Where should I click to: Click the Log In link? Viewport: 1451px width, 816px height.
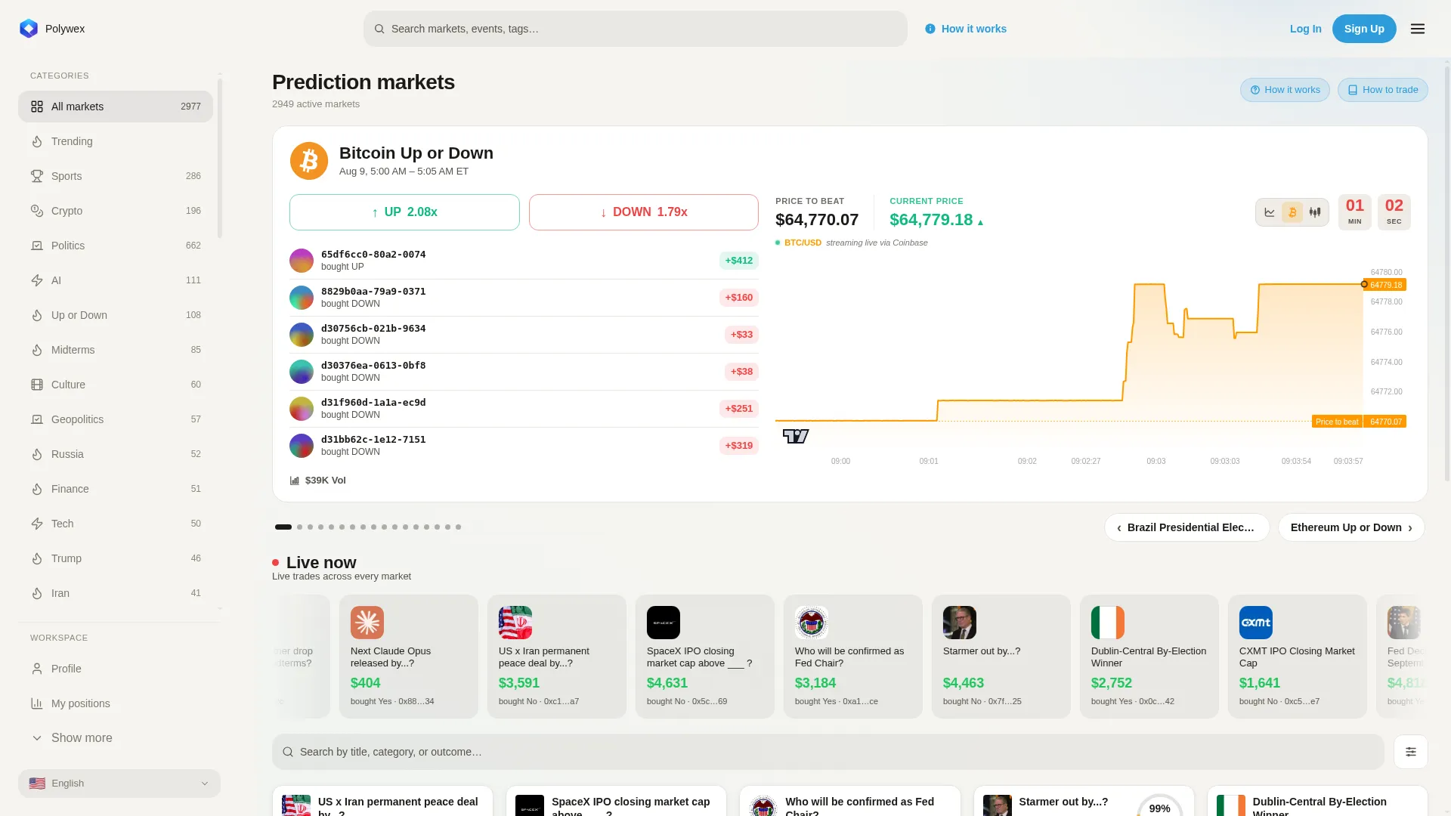tap(1306, 29)
